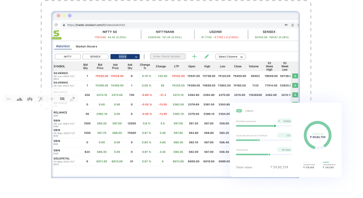Click the NIFTYBANK index ticker
This screenshot has height=198, width=363.
coord(165,34)
